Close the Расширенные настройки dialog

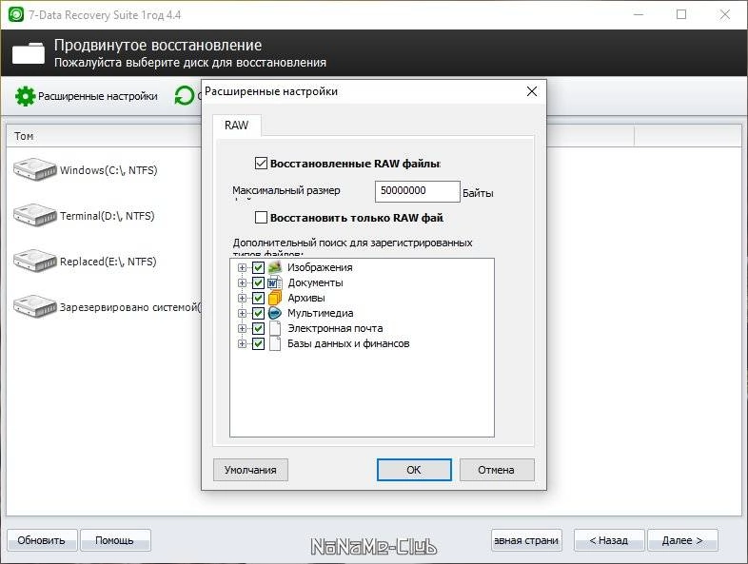pyautogui.click(x=532, y=91)
